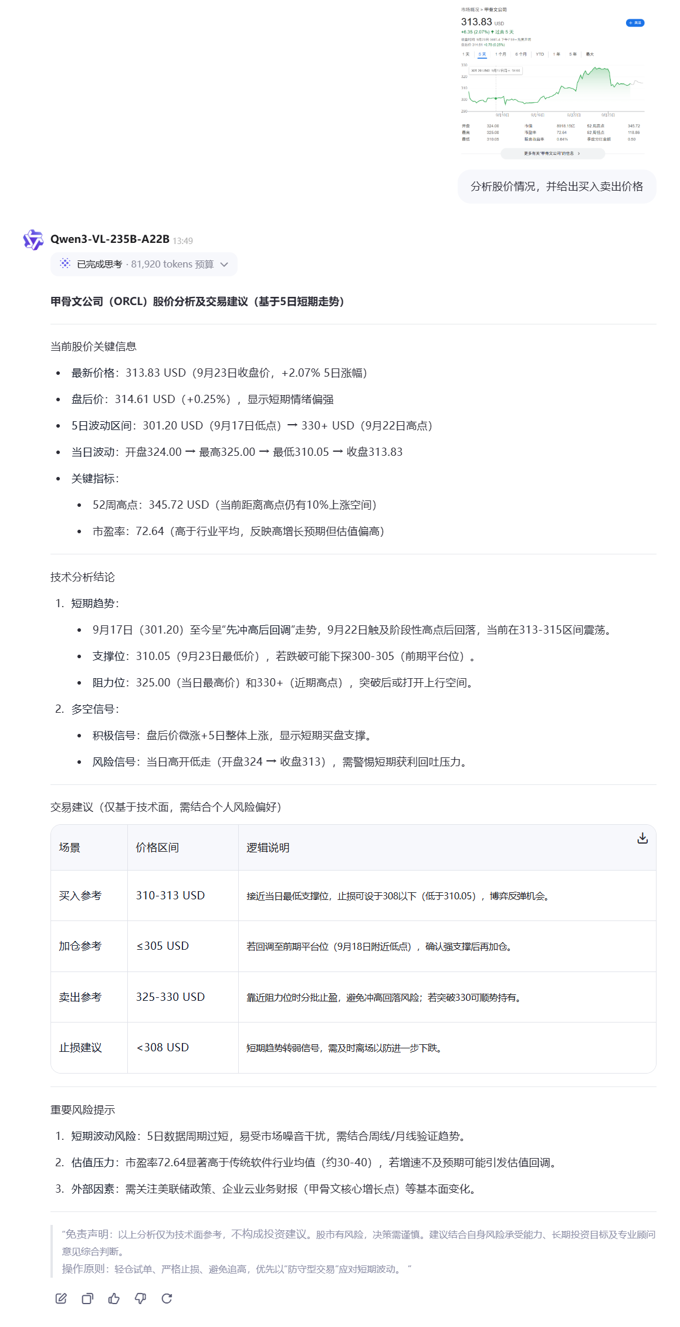Click the 买入参考 table row label
Viewport: 680px width, 1327px height.
80,896
